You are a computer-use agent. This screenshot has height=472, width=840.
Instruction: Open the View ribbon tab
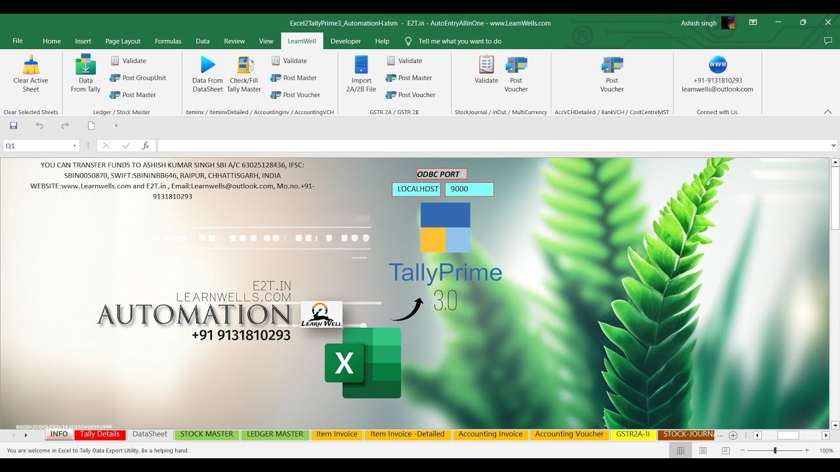point(266,41)
